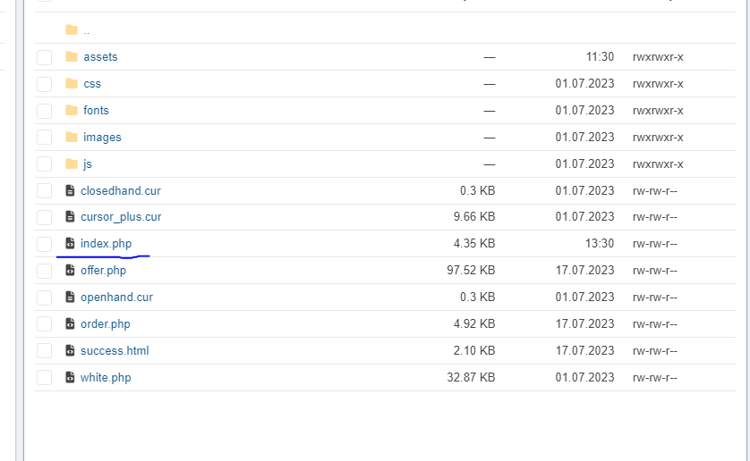Click the js folder icon
750x461 pixels.
(72, 163)
